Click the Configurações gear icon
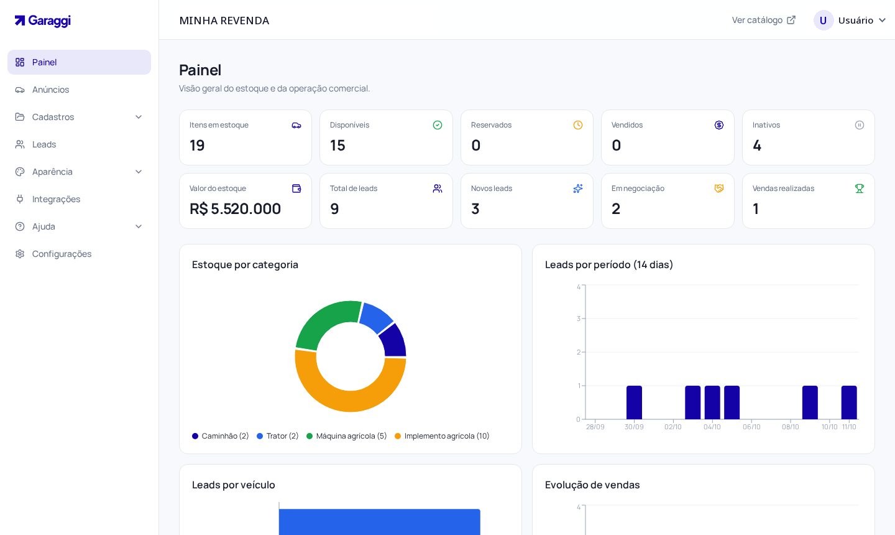Screen dimensions: 895x535 click(20, 254)
